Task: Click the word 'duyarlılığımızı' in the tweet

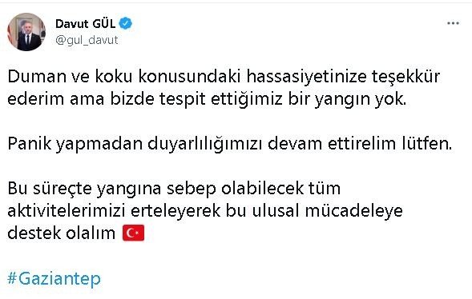Action: tap(204, 145)
